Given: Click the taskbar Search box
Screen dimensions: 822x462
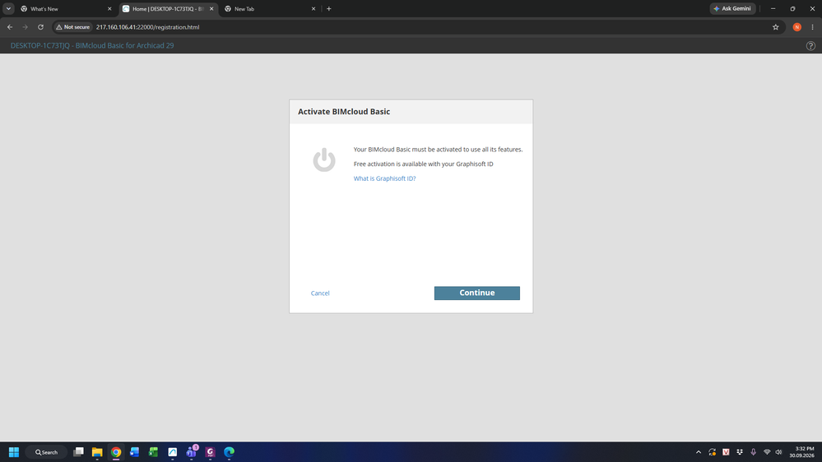Looking at the screenshot, I should pos(47,452).
